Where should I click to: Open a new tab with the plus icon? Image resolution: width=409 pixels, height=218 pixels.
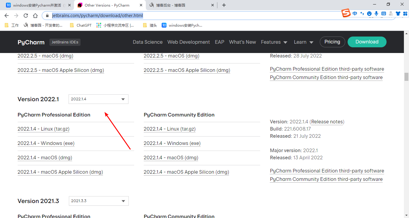[224, 5]
